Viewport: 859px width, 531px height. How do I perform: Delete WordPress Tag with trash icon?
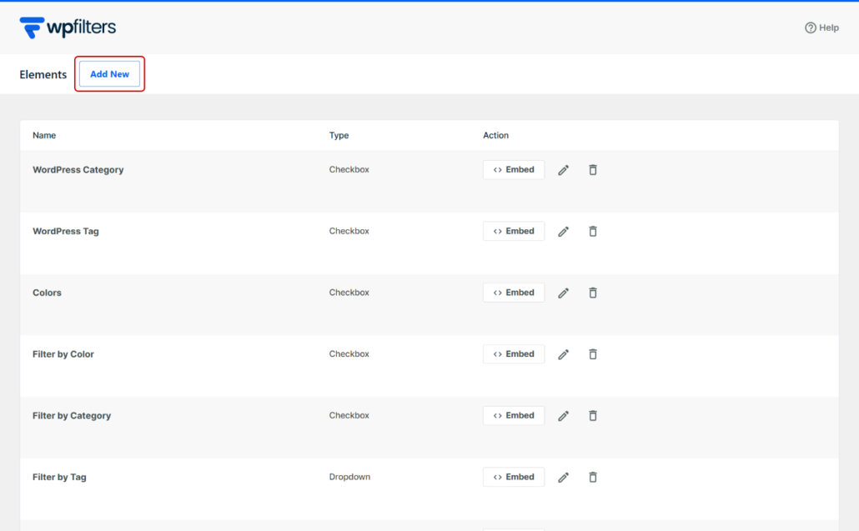tap(593, 231)
